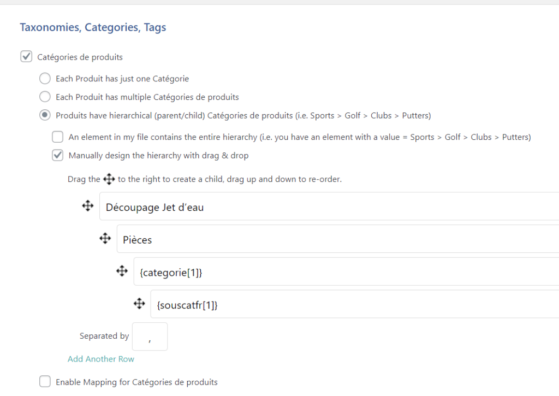Click the drag handle for {categorie[1]} row
This screenshot has height=396, width=559.
pyautogui.click(x=122, y=271)
